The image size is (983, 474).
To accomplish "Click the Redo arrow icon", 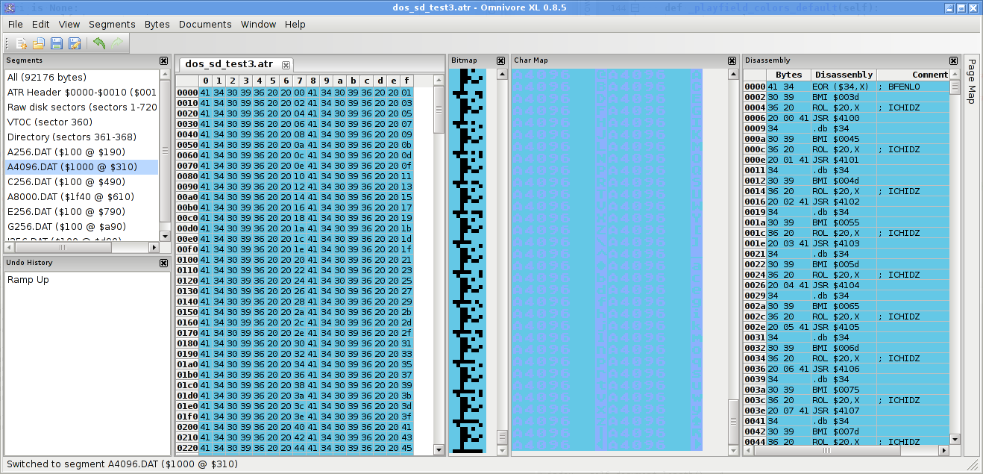I will click(x=117, y=43).
